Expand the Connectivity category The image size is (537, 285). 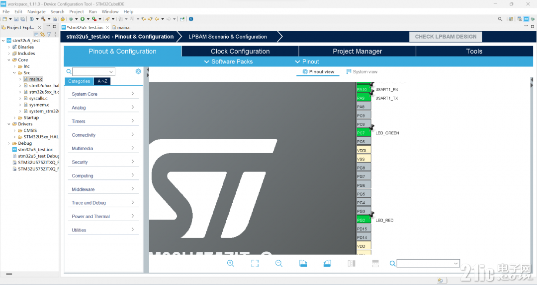[x=103, y=135]
